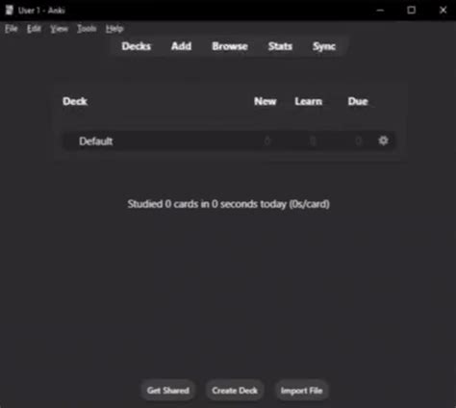
Task: Click the Default deck's New count
Action: tap(267, 140)
